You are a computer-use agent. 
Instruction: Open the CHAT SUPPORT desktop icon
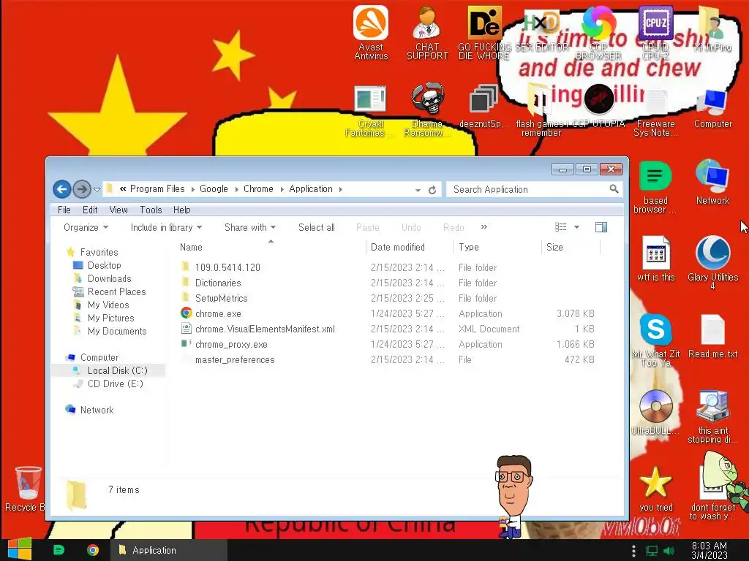(427, 32)
